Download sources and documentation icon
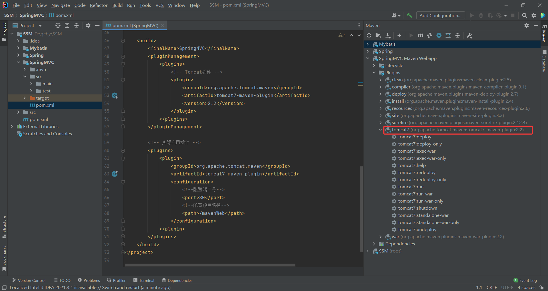The height and width of the screenshot is (291, 548). (388, 35)
